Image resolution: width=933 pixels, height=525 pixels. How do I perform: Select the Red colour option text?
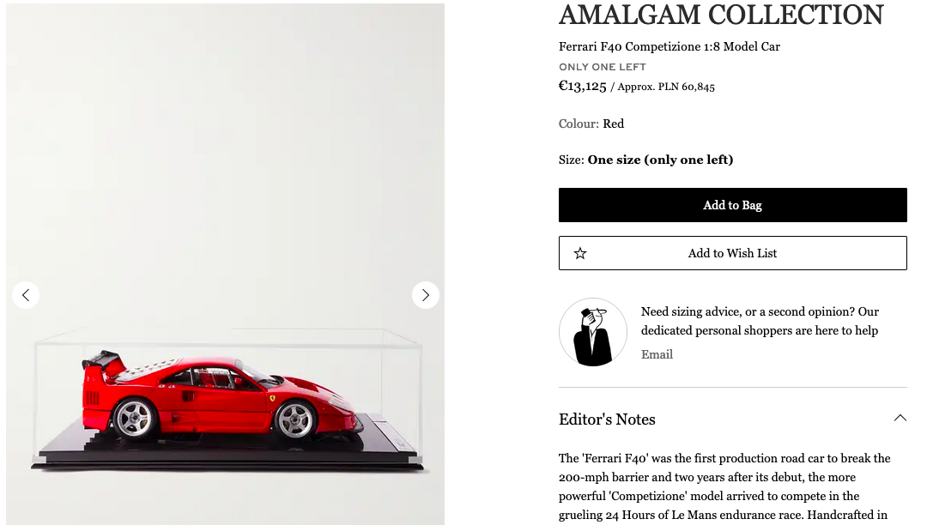(614, 124)
